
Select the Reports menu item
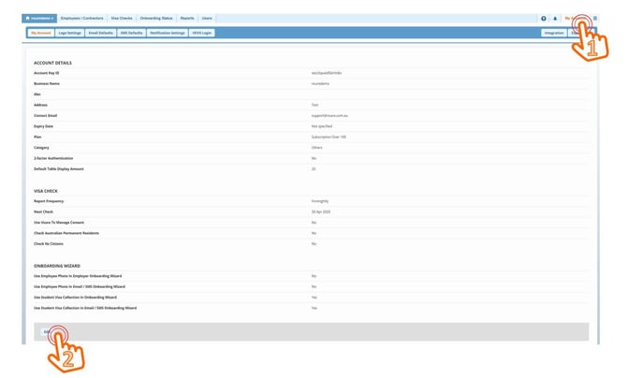click(187, 18)
